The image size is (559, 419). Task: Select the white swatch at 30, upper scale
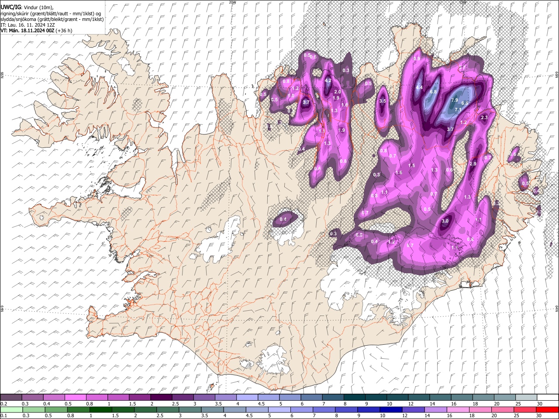[x=548, y=397]
